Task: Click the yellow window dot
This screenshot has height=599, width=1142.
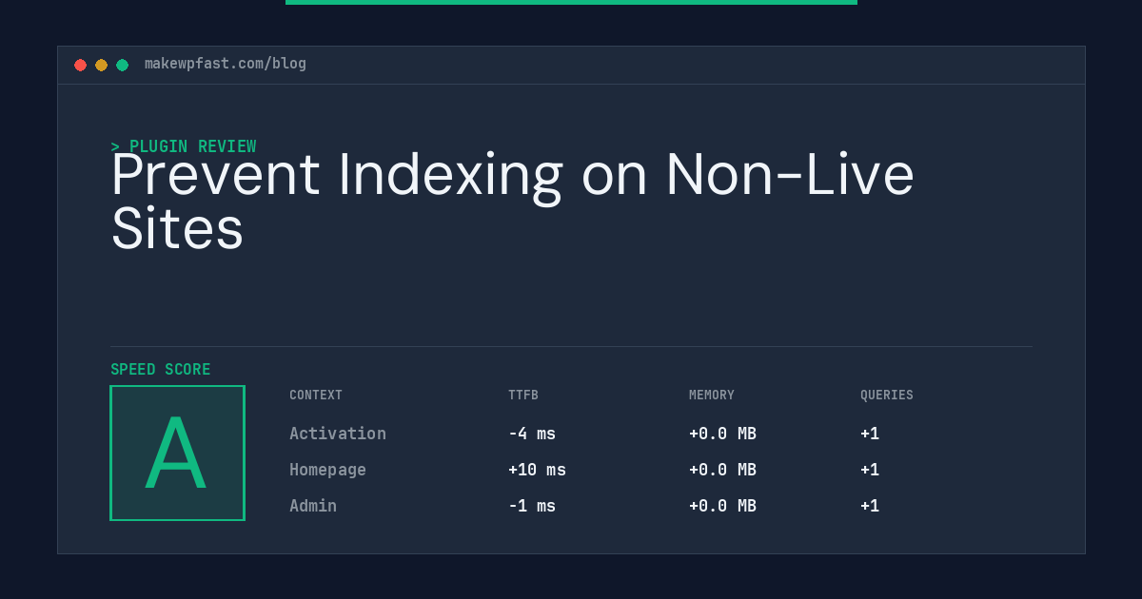Action: (101, 65)
